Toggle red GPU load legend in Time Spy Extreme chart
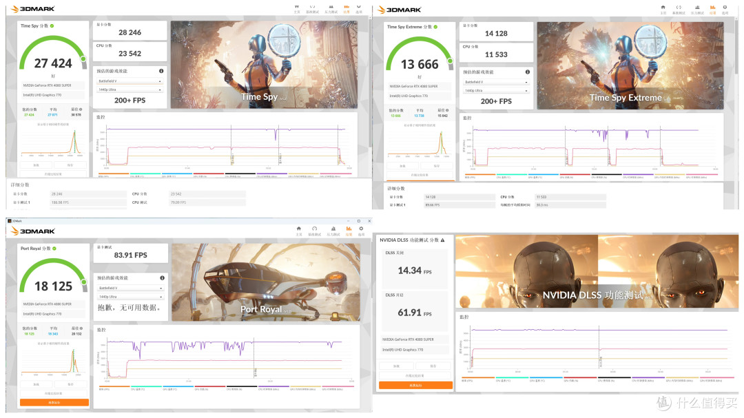Image resolution: width=744 pixels, height=418 pixels. coord(575,175)
